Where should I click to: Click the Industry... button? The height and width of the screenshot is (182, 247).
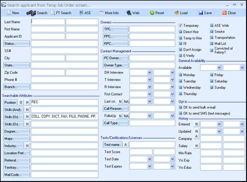(x=13, y=146)
